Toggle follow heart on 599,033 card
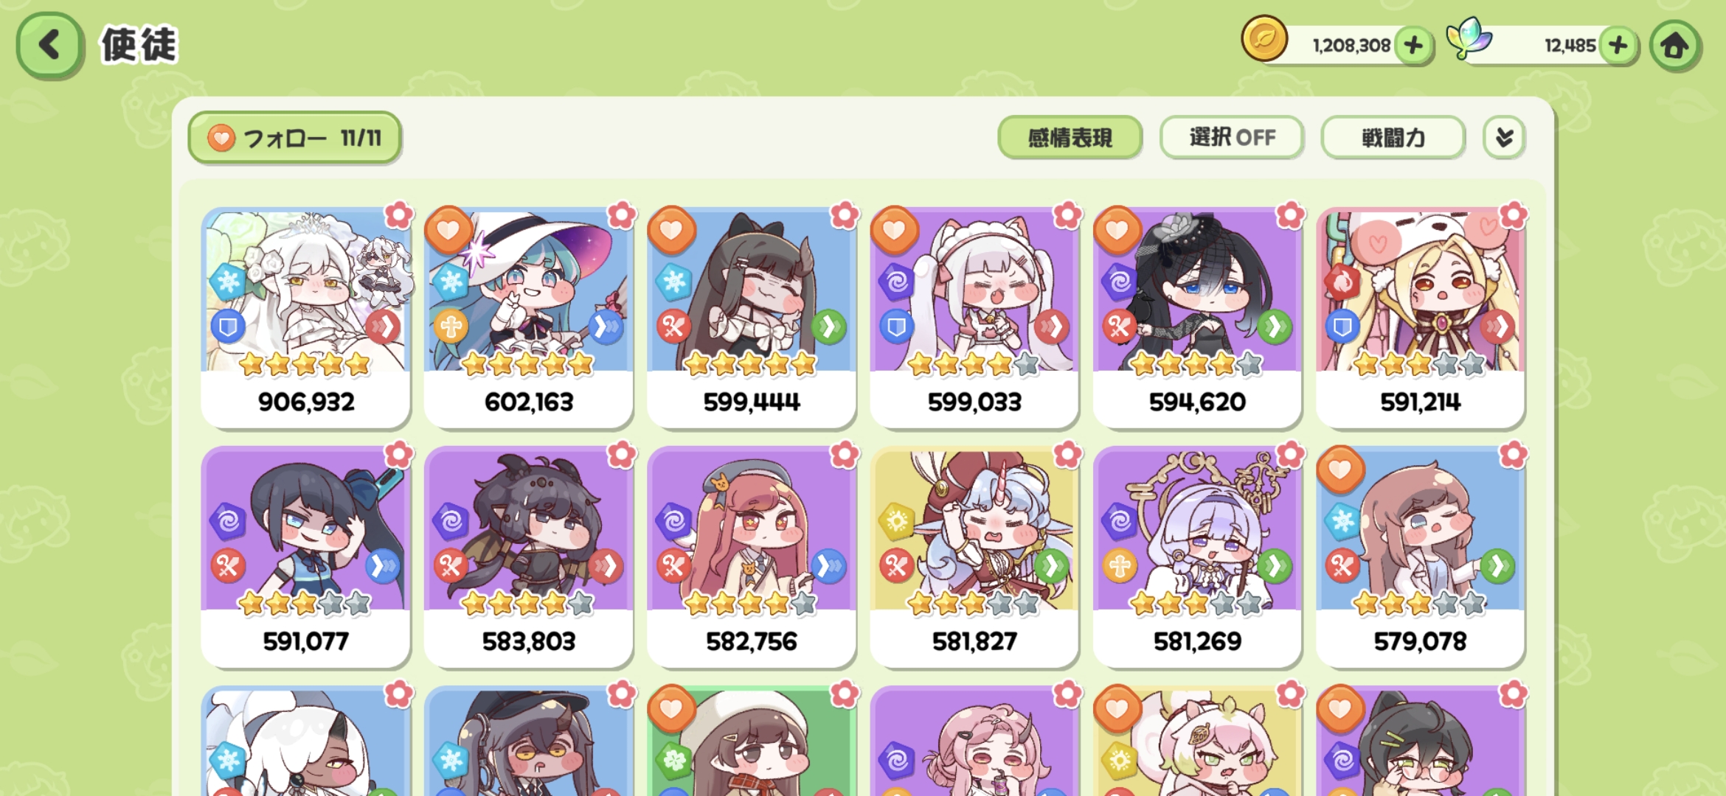The image size is (1726, 796). 894,231
